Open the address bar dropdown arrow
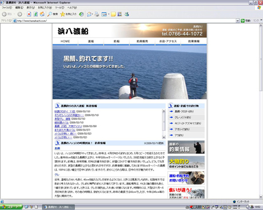 pos(237,21)
